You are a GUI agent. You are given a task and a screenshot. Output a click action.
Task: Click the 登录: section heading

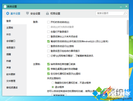(36, 22)
